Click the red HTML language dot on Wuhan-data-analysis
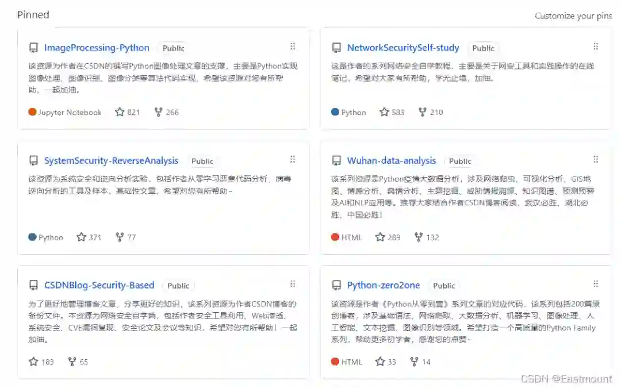The height and width of the screenshot is (388, 621). point(335,237)
